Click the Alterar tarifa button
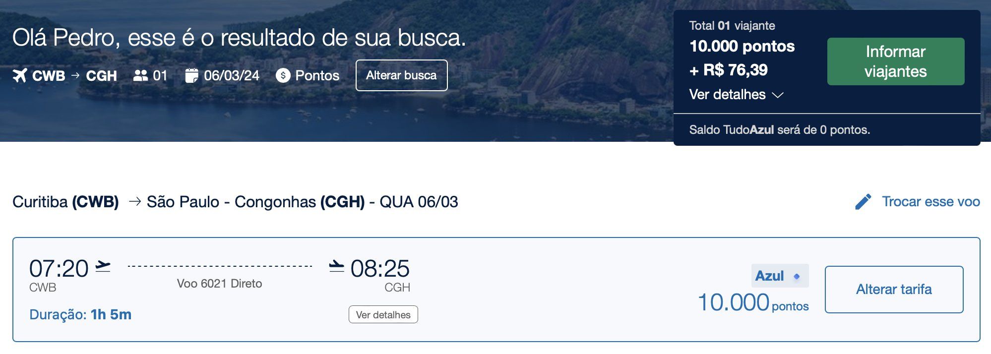991x354 pixels. [x=894, y=290]
